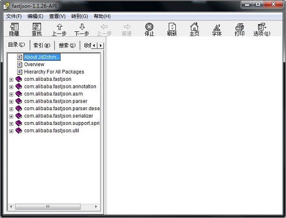Select the About Jd2chm... tree entry

click(x=42, y=57)
